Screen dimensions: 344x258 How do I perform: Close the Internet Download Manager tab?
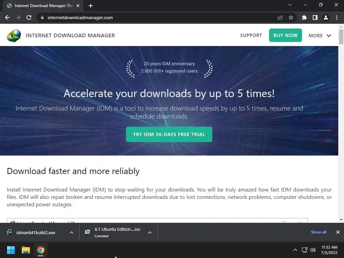(x=78, y=6)
